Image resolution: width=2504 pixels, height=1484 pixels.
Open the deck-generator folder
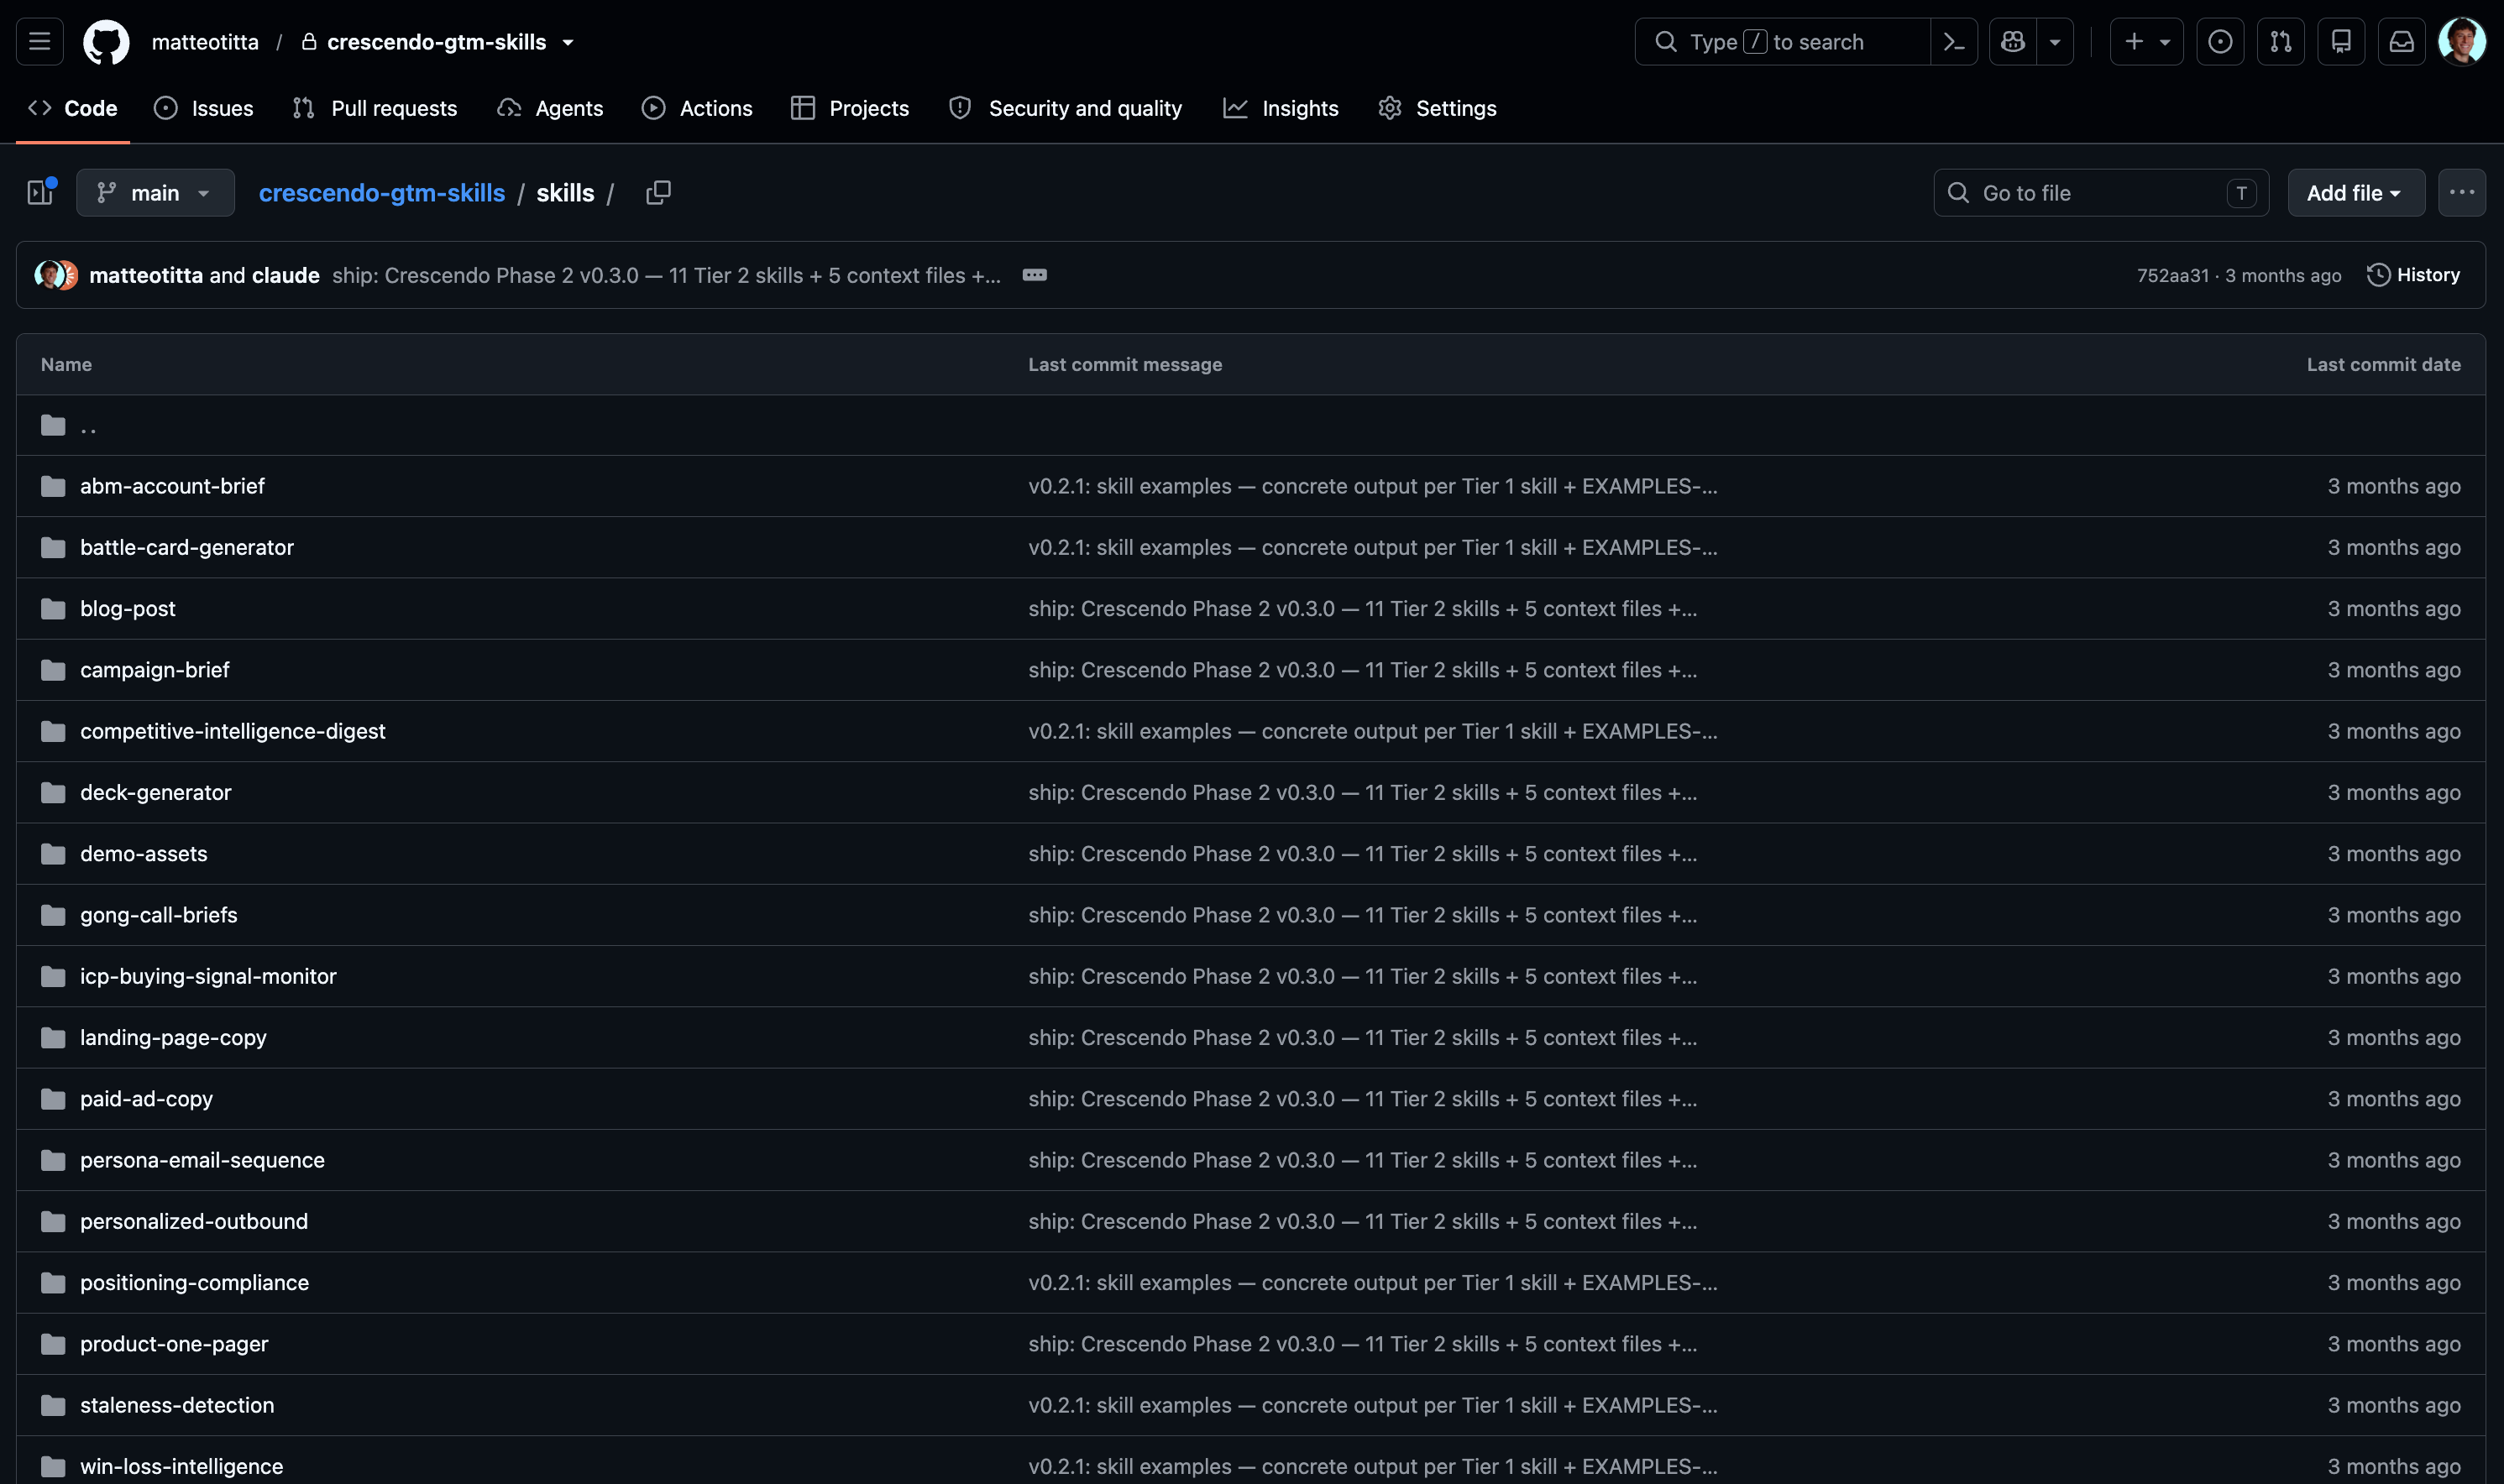click(x=156, y=793)
